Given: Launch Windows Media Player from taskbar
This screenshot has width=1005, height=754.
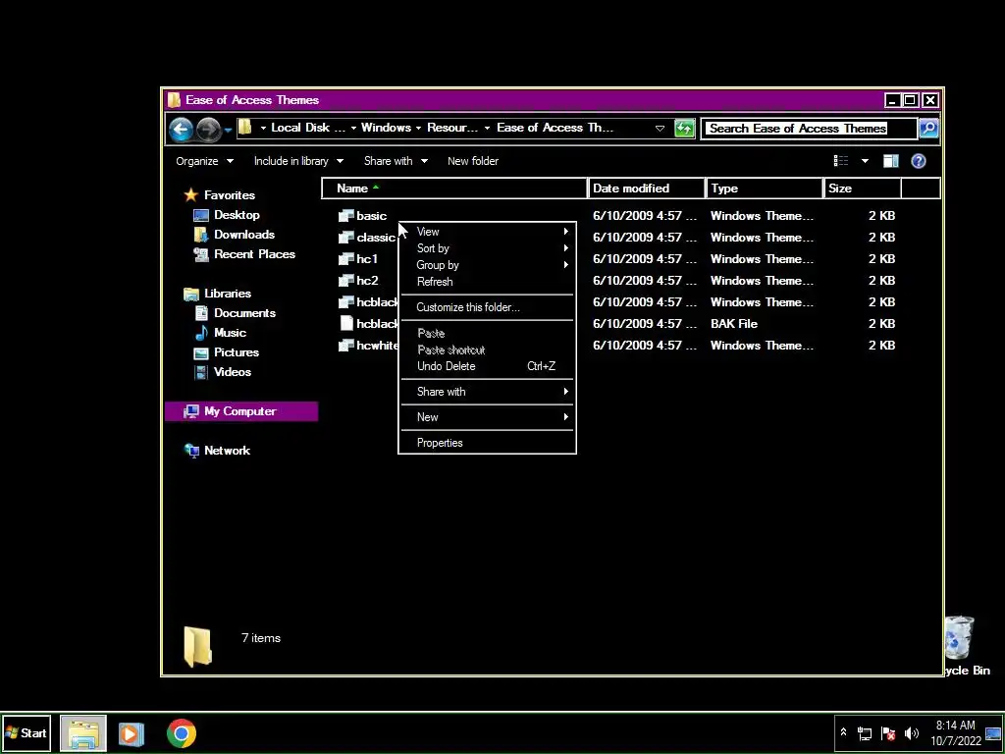Looking at the screenshot, I should pos(131,733).
